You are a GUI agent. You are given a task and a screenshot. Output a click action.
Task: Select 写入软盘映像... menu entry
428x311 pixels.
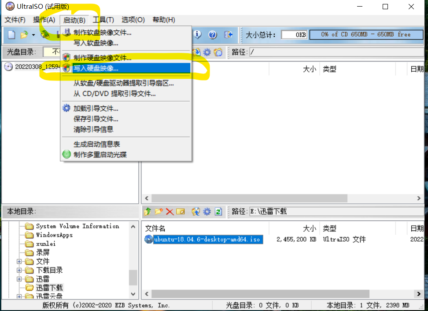pyautogui.click(x=126, y=43)
